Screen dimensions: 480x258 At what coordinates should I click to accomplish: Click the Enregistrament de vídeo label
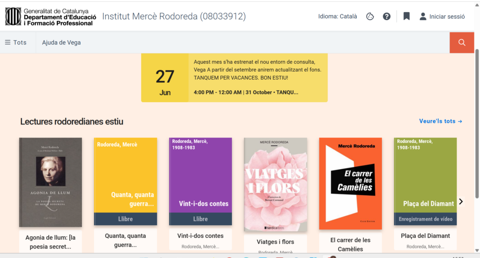point(425,219)
